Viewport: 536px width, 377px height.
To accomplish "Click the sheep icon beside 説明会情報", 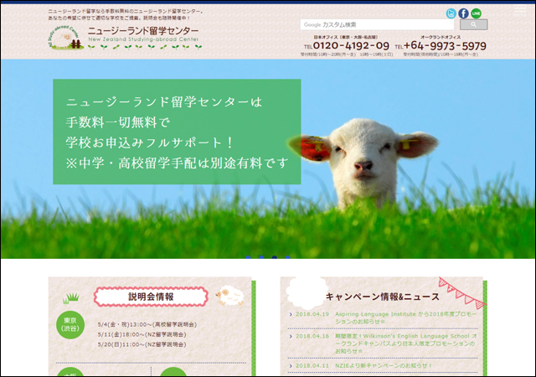I will click(x=229, y=297).
